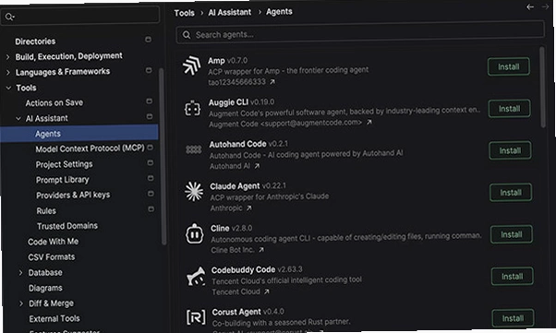Image resolution: width=556 pixels, height=333 pixels.
Task: Open external link arrow next to Autohand AI
Action: point(257,166)
